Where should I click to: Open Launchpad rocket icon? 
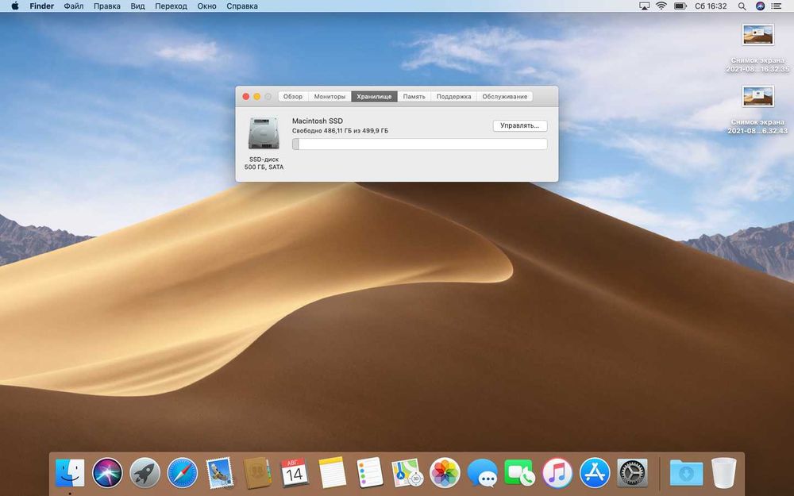145,473
